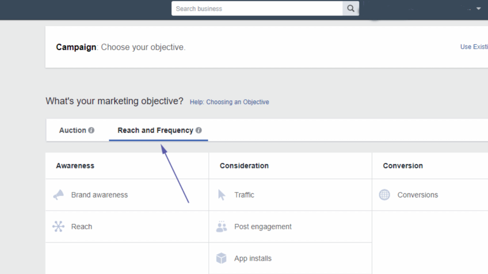Click the info icon beside Auction
The image size is (488, 274).
(91, 130)
